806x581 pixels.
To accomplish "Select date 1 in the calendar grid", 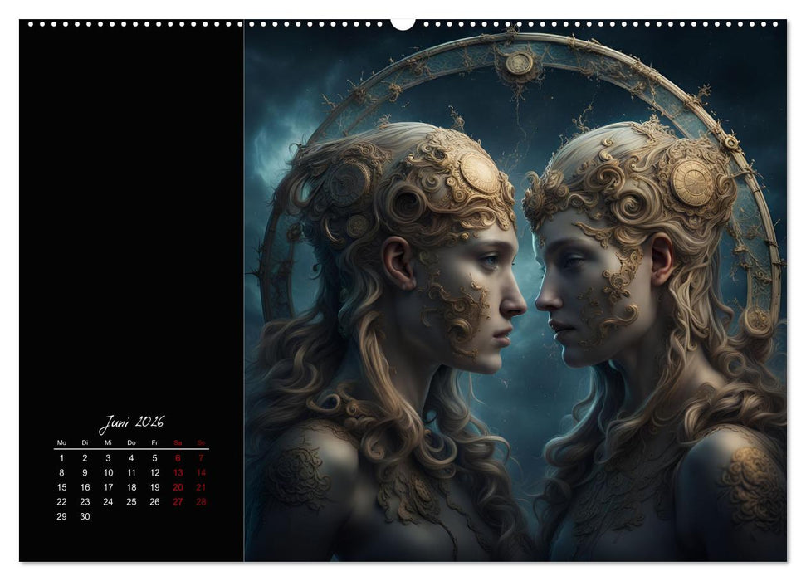I will (x=62, y=457).
